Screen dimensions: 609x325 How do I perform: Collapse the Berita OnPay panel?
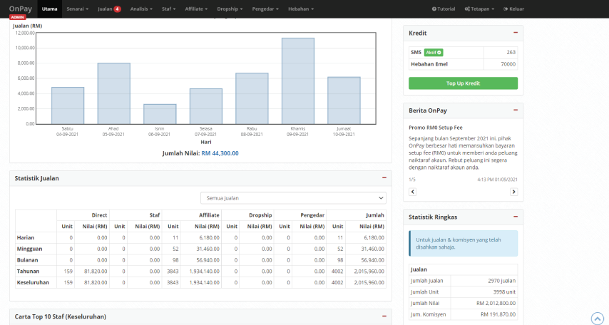tap(515, 110)
